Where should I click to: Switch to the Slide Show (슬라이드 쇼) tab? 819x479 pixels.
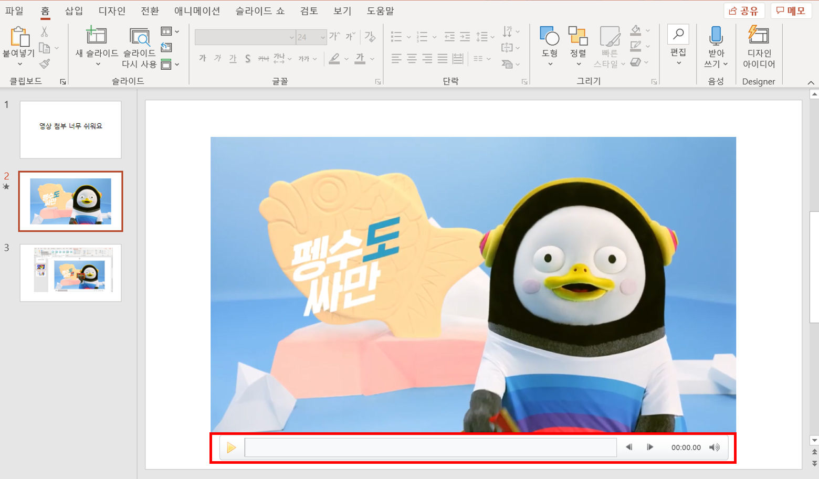pos(260,10)
